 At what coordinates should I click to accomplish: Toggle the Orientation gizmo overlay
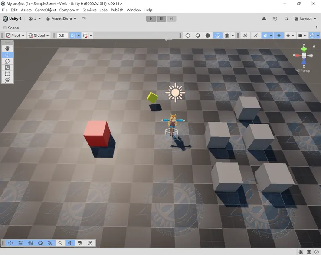tap(70, 243)
